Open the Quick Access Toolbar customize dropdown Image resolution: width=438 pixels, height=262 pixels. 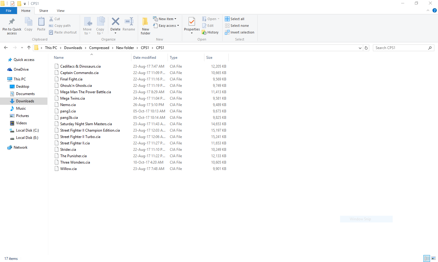(25, 4)
